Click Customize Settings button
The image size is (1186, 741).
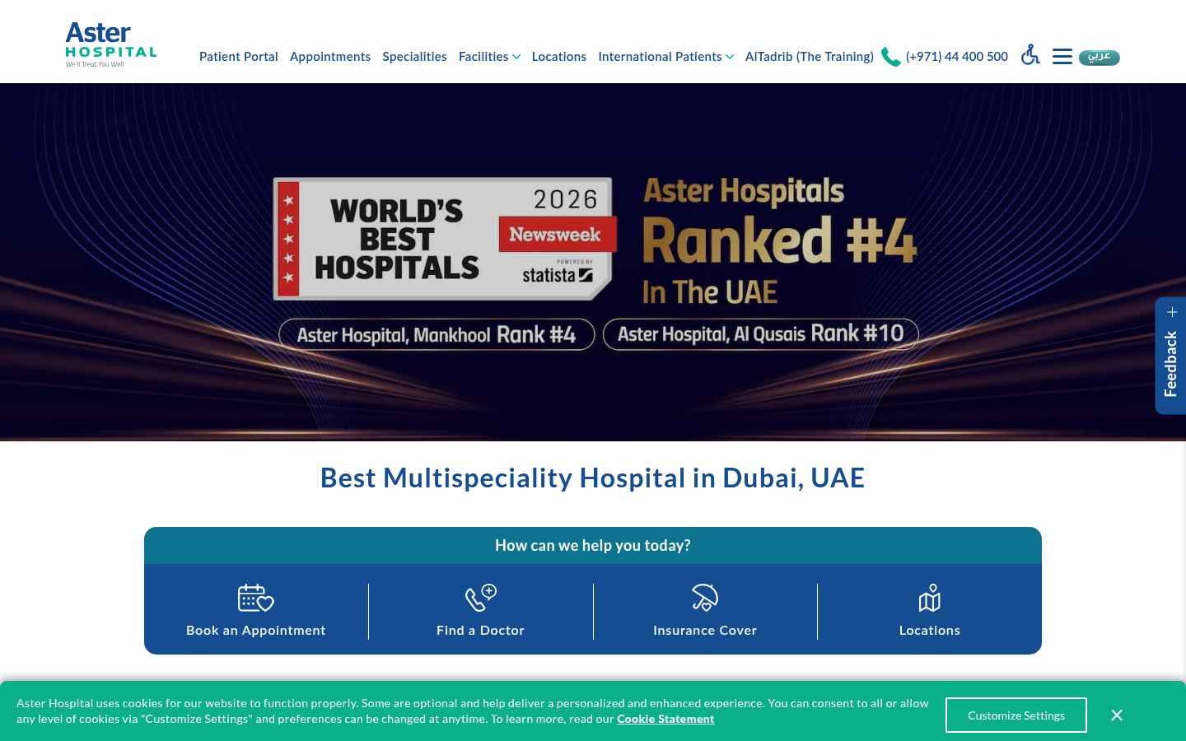[1016, 715]
